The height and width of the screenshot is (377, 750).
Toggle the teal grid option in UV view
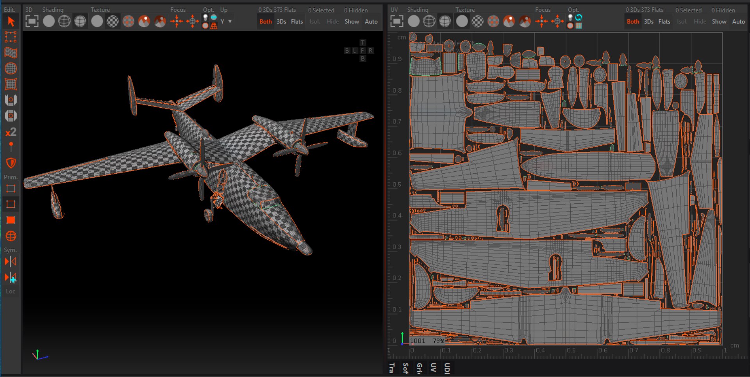(579, 26)
